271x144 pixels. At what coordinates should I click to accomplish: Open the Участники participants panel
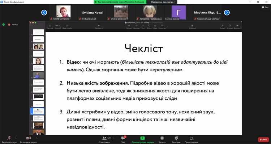pos(104,139)
